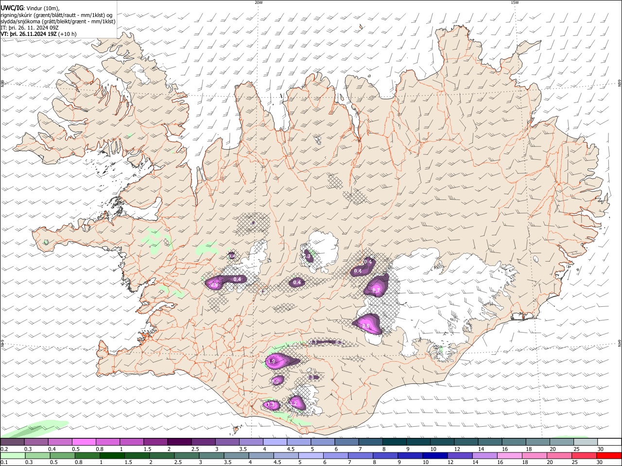Click the light pink 16 swatch in the lower legend row

(x=509, y=456)
